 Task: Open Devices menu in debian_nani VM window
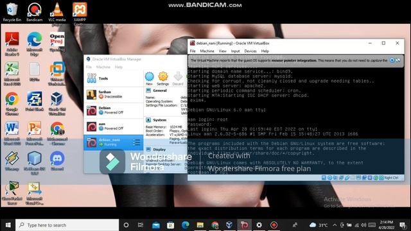tap(250, 51)
